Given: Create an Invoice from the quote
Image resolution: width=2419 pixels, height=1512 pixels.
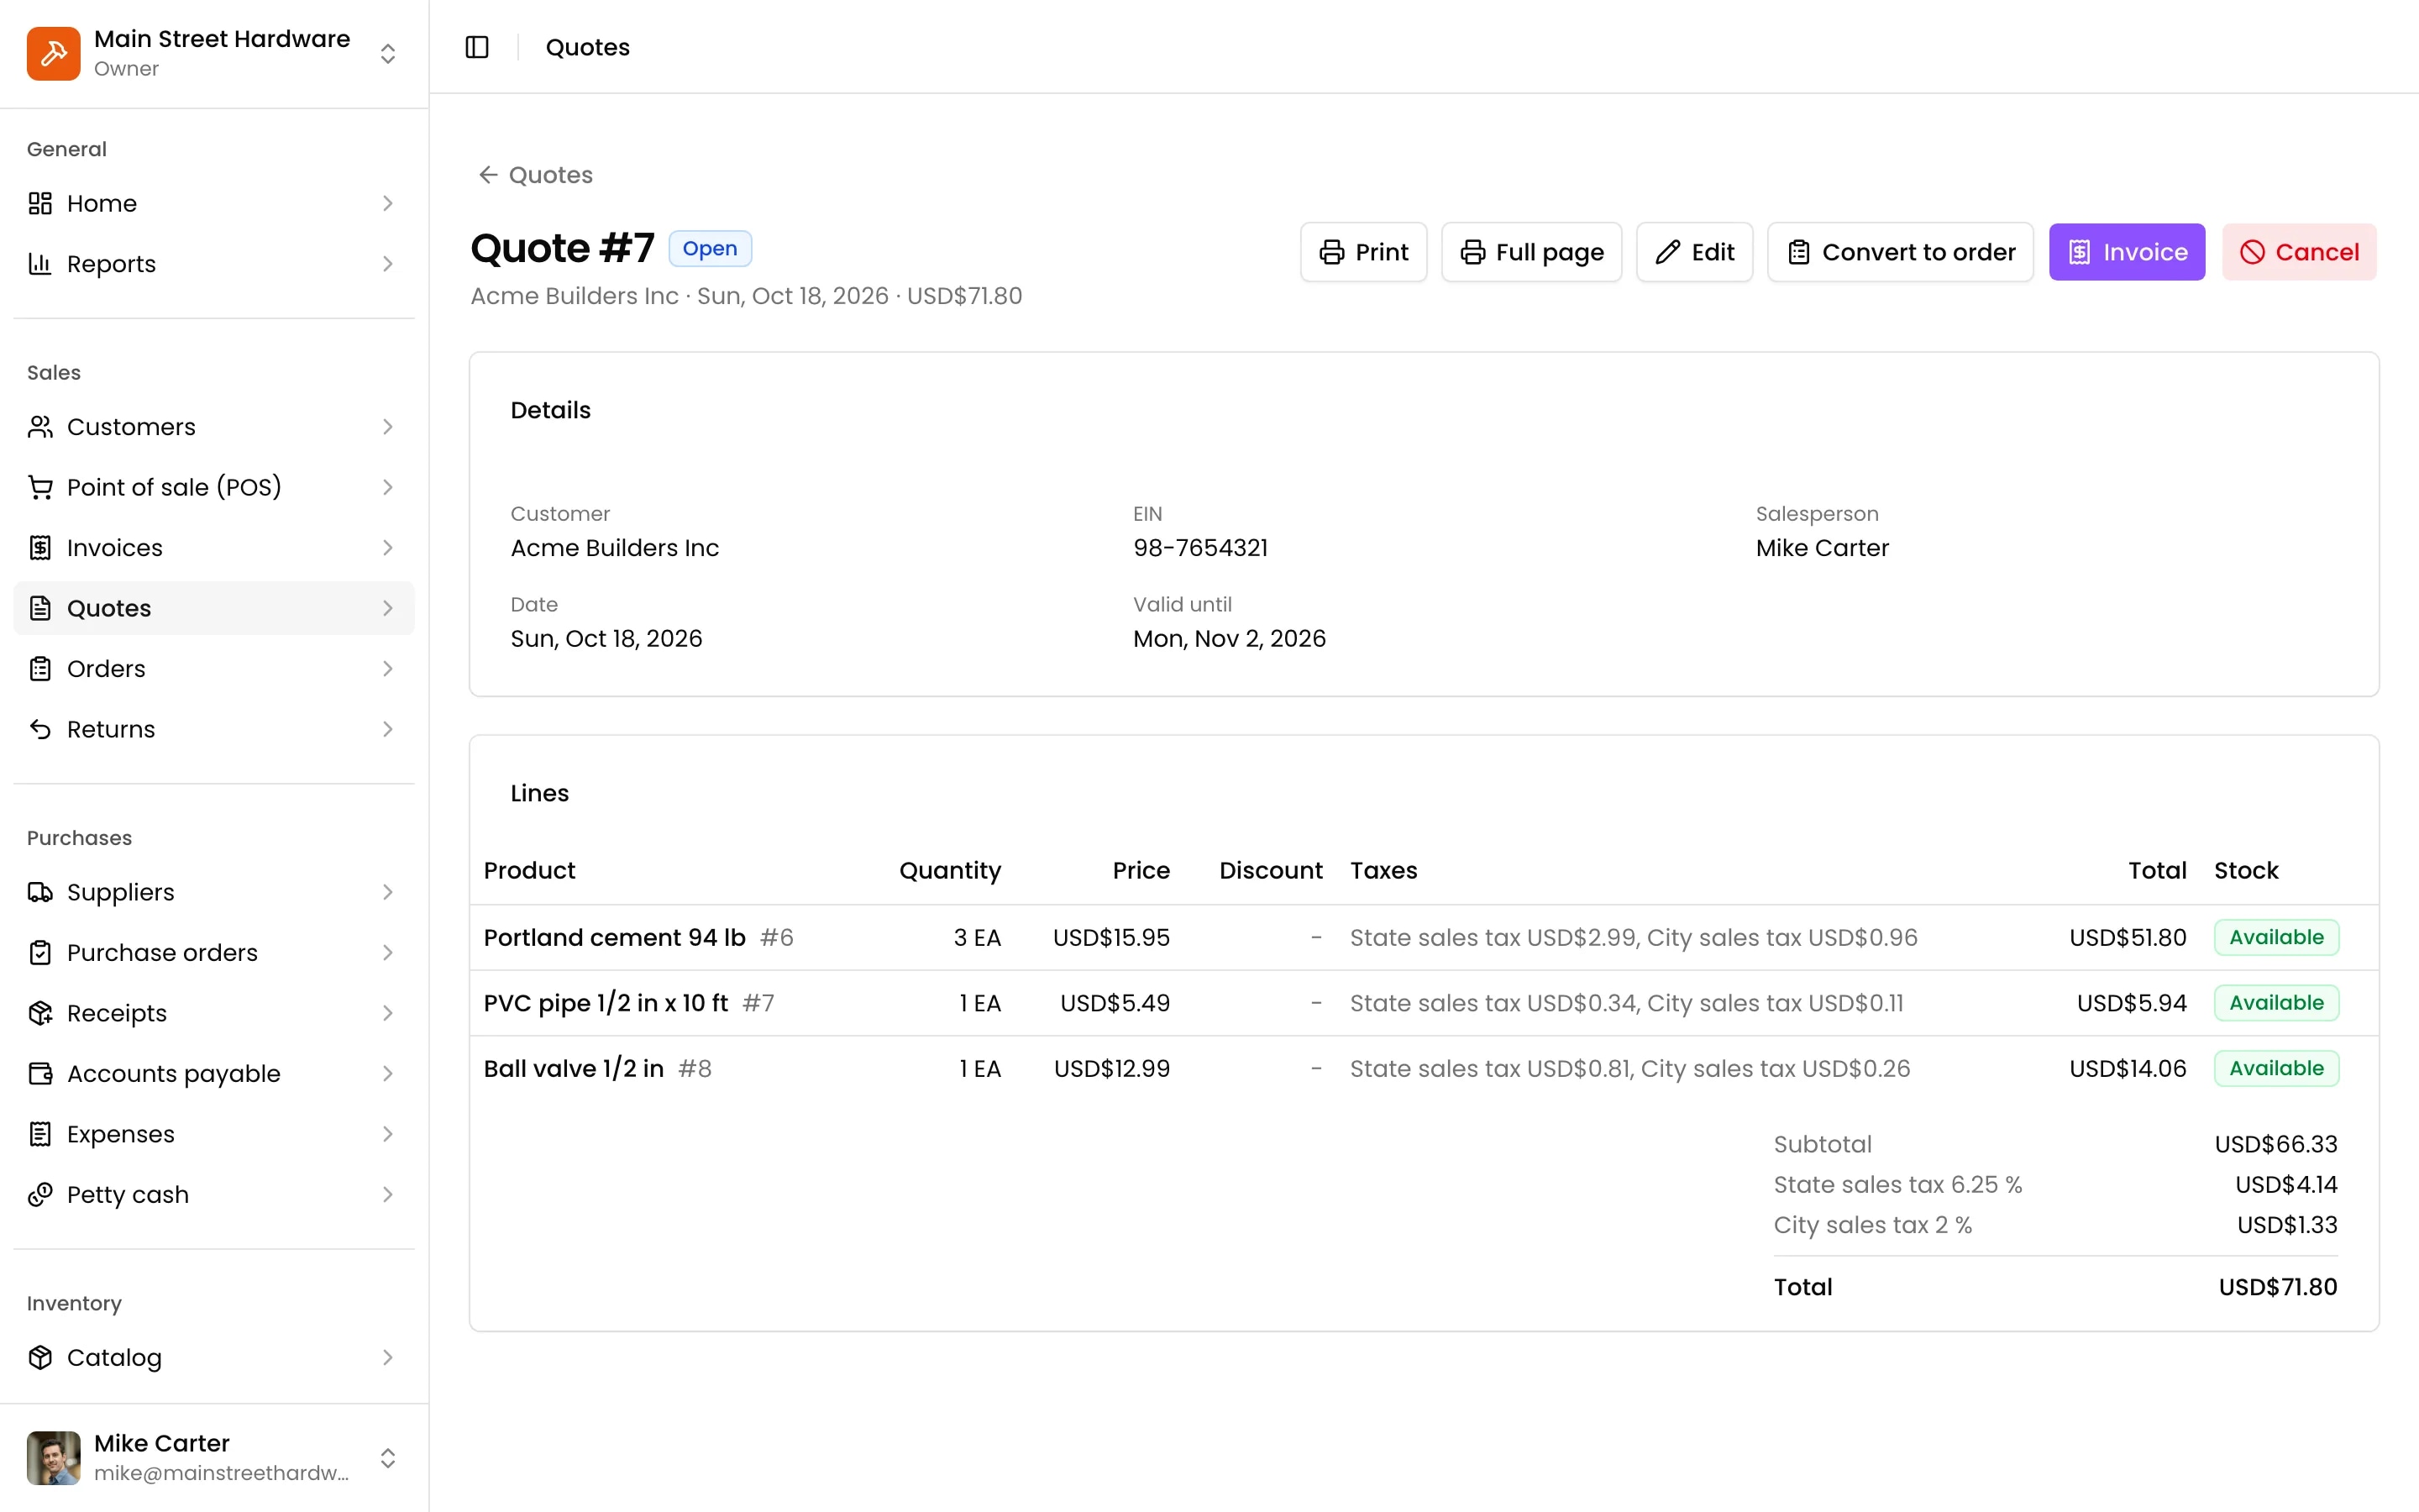Looking at the screenshot, I should 2127,252.
